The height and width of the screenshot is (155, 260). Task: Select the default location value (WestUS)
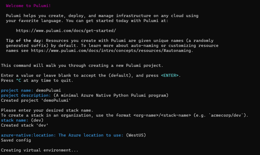click(136, 135)
